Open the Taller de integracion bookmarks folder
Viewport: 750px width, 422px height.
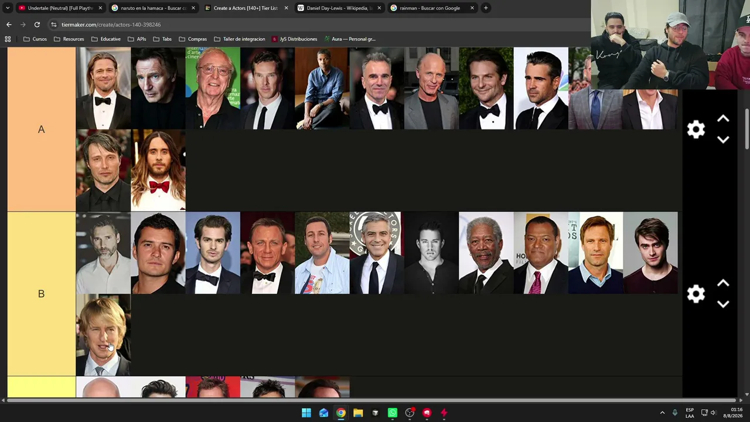tap(240, 39)
